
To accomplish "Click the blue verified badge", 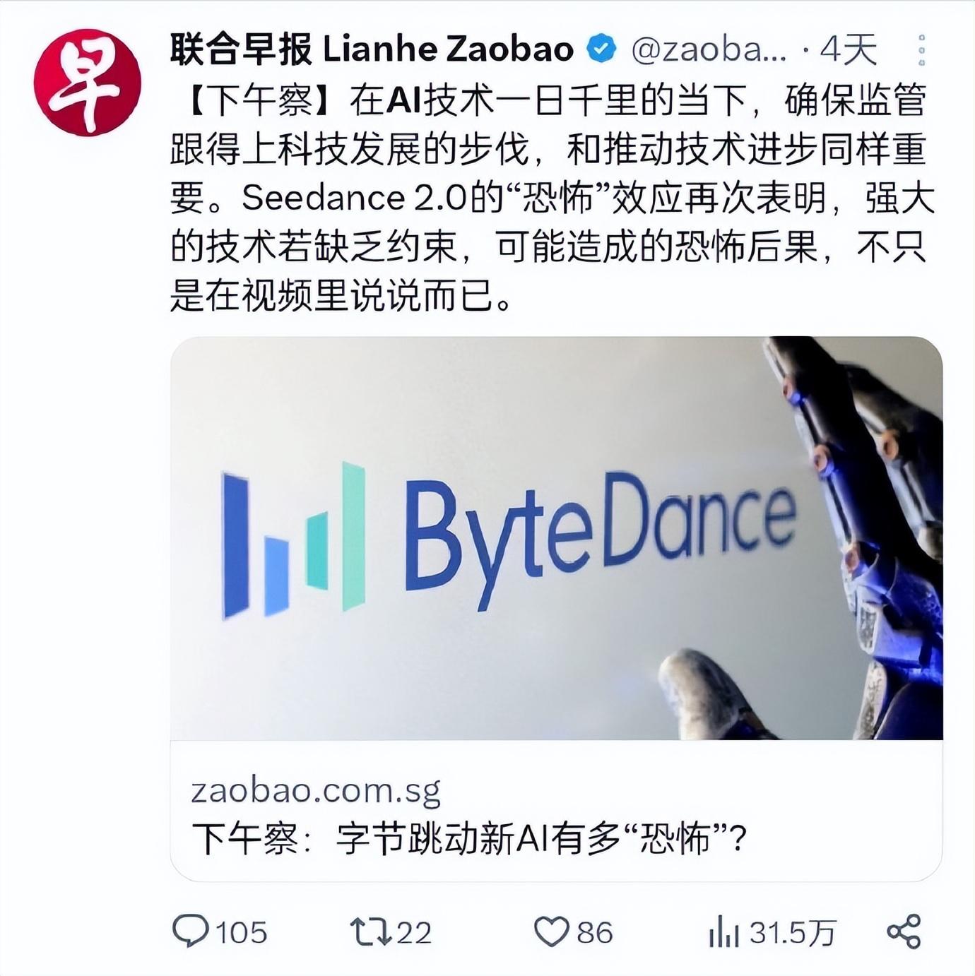I will [601, 49].
